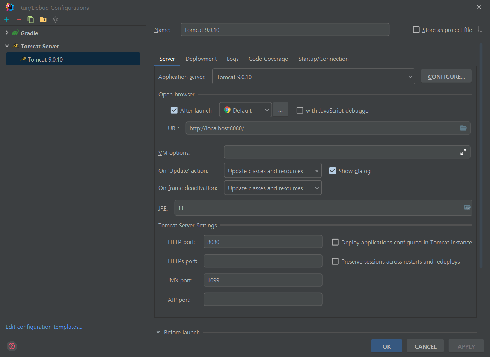Screen dimensions: 490x357
Task: Collapse the Before launch section
Action: tap(158, 332)
